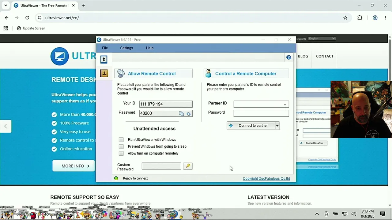Click the 'Allow Remote Control' heading

tap(152, 74)
